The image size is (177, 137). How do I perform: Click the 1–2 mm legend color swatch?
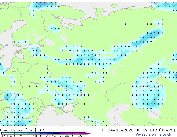pyautogui.click(x=18, y=133)
